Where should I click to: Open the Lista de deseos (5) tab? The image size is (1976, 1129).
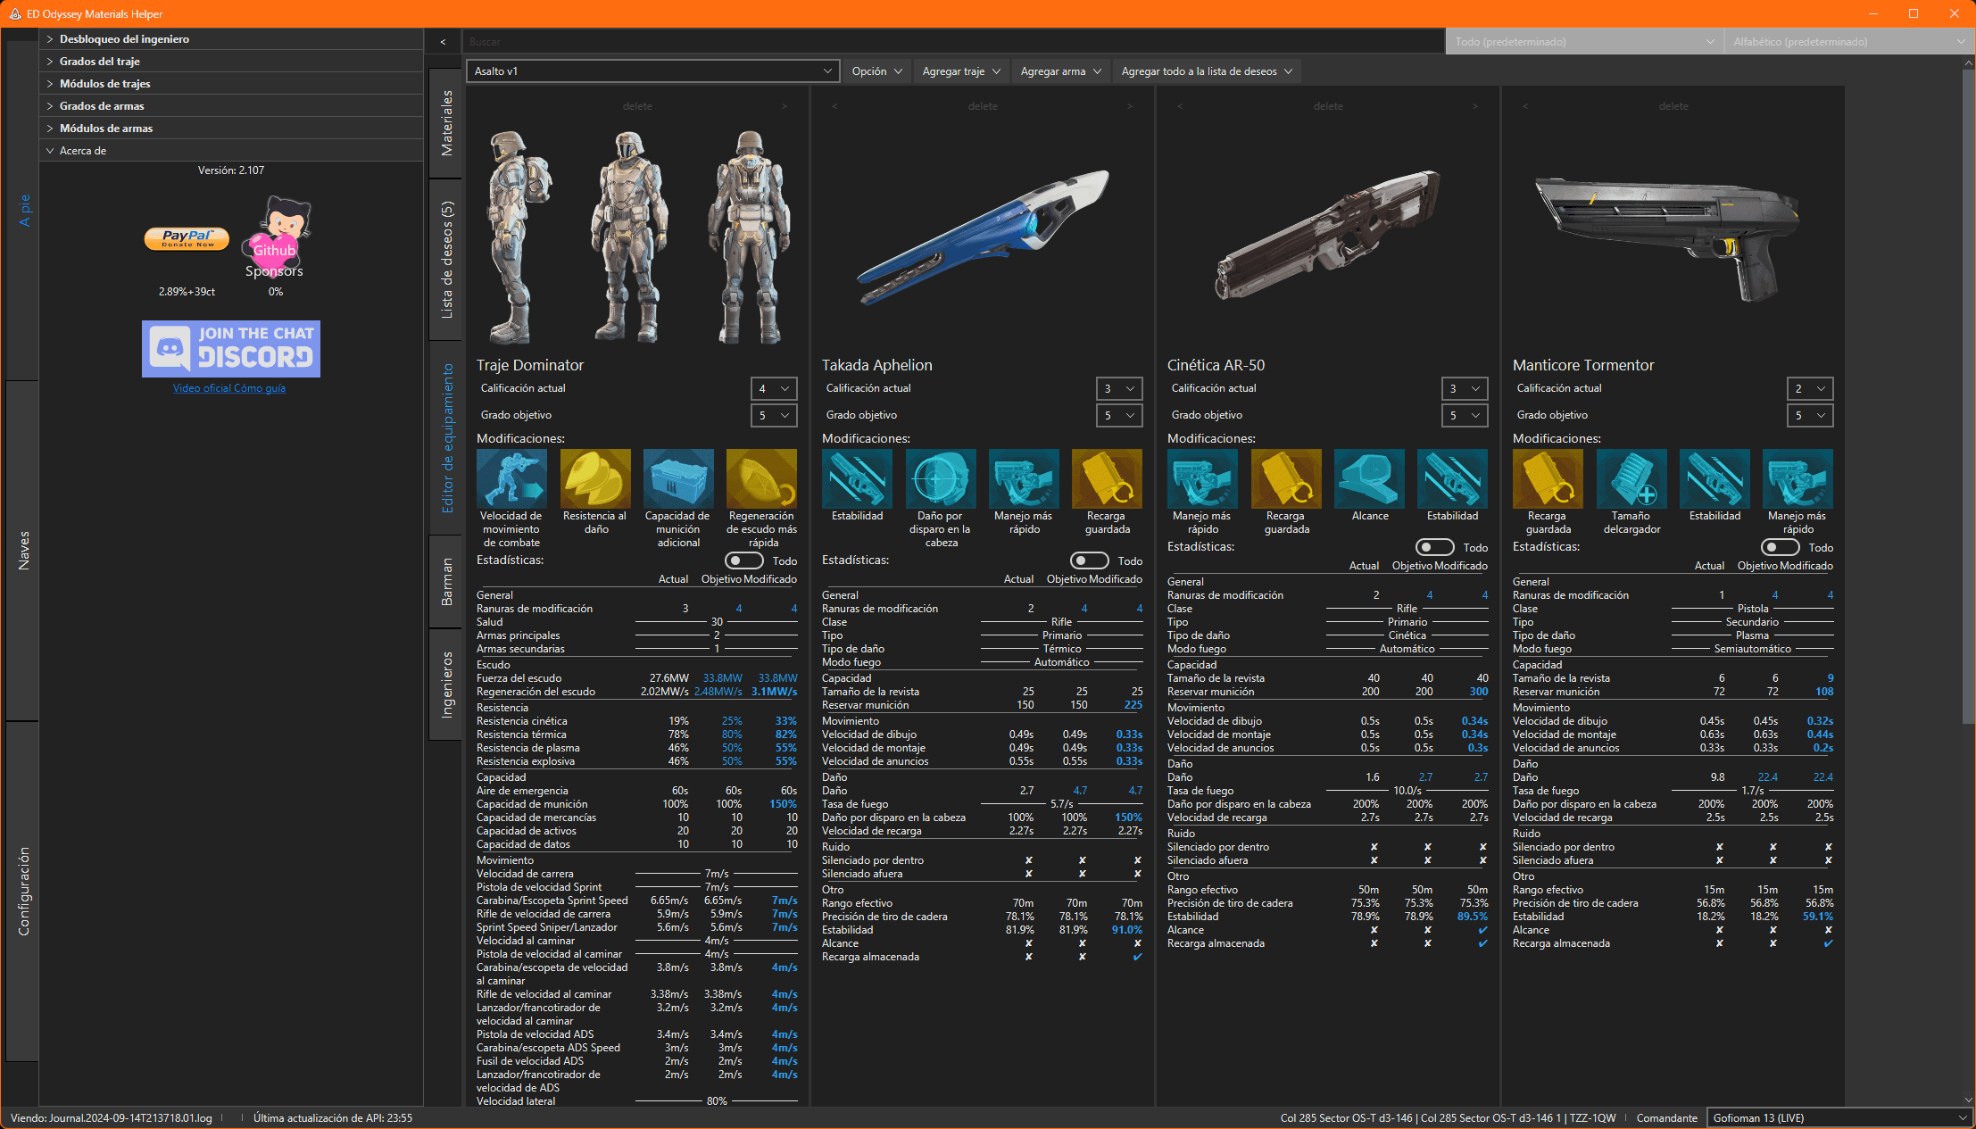(446, 259)
